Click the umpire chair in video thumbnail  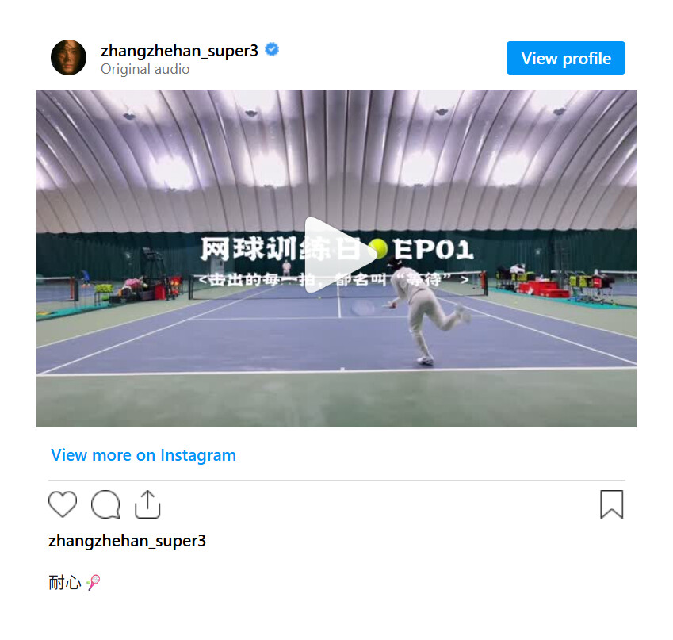(154, 270)
